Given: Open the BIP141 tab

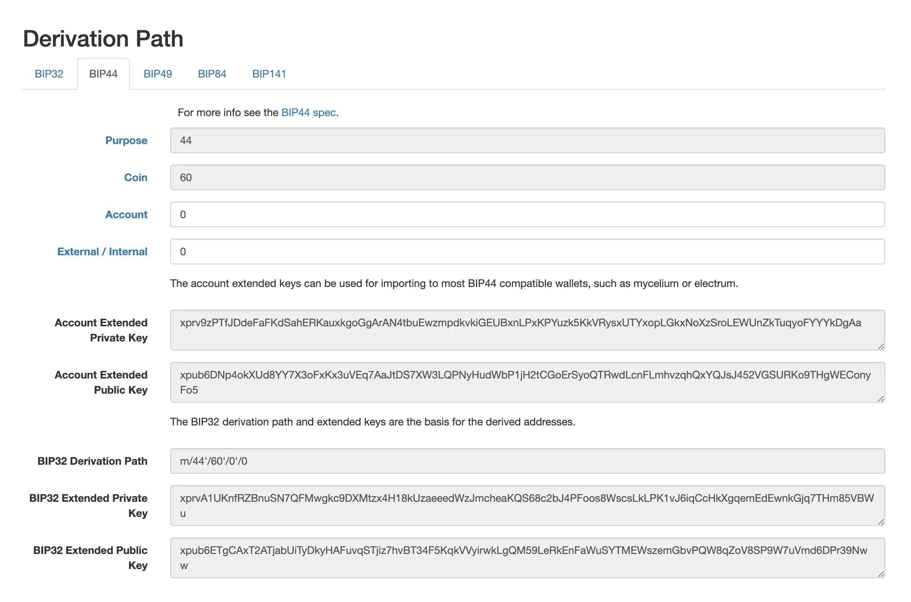Looking at the screenshot, I should (x=269, y=74).
